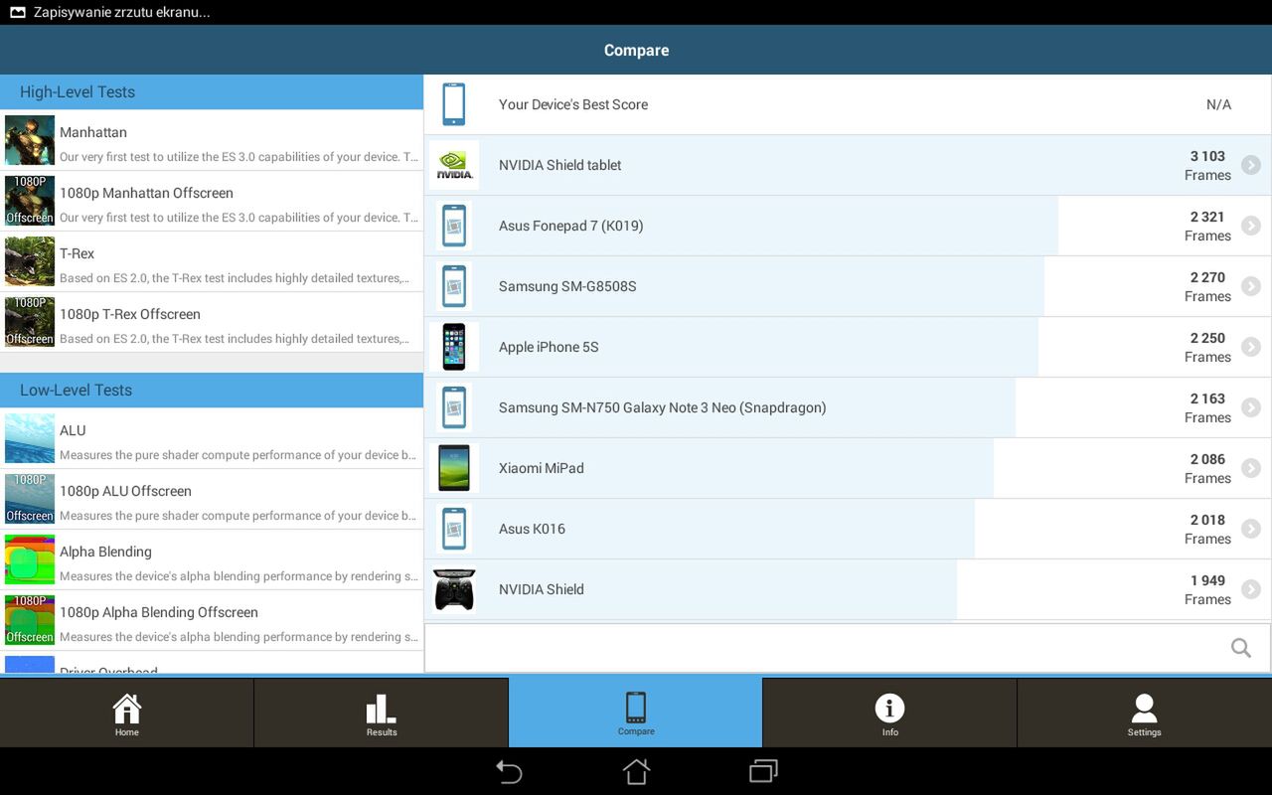Tap the screenshot saving notification icon
The image size is (1272, 795).
[17, 13]
